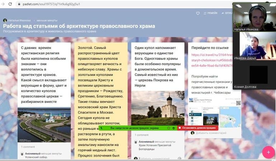Click the padlet title about Orthodox church architecture
276x161 pixels.
(x=79, y=26)
